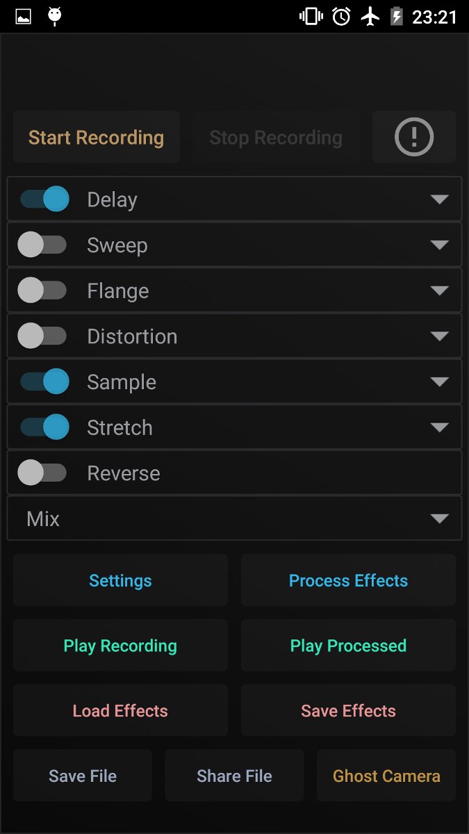Viewport: 469px width, 834px height.
Task: Disable the Stretch effect switch
Action: [x=44, y=427]
